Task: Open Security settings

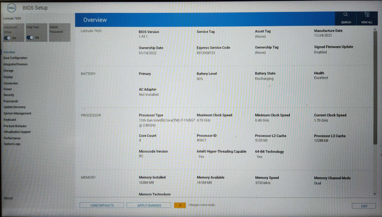Action: [x=9, y=95]
